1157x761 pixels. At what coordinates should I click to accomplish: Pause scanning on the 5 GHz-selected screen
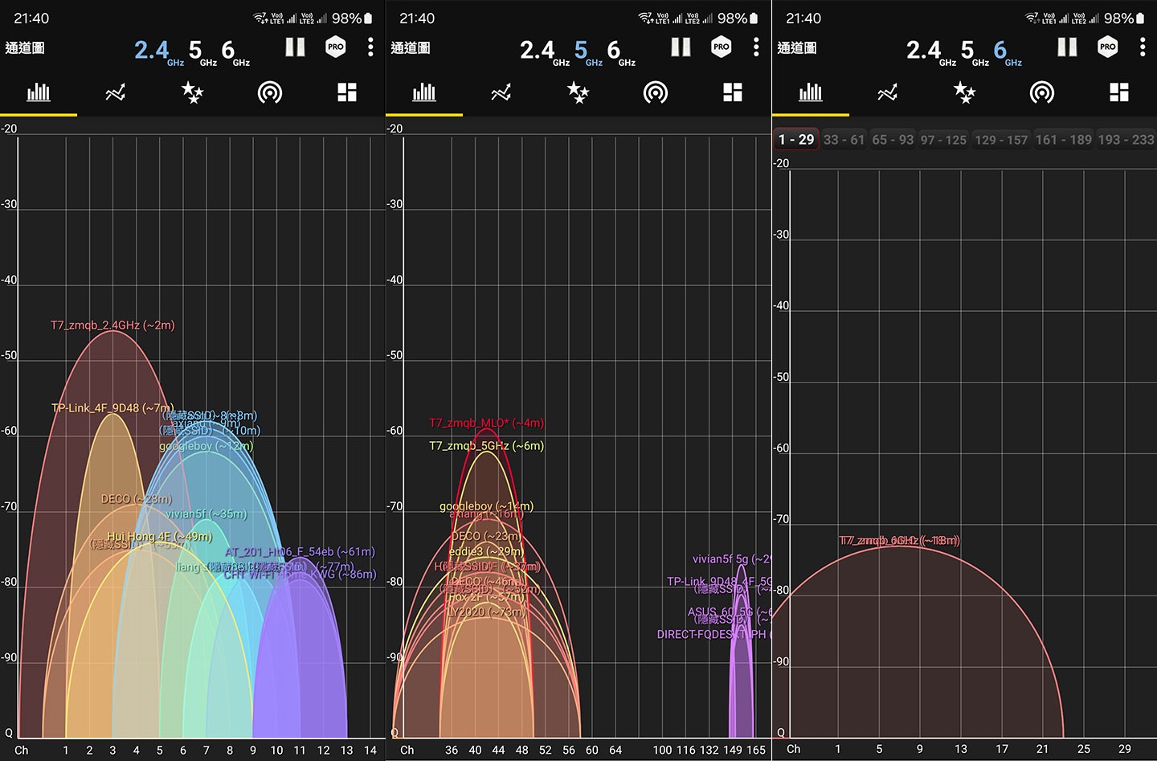pos(681,47)
